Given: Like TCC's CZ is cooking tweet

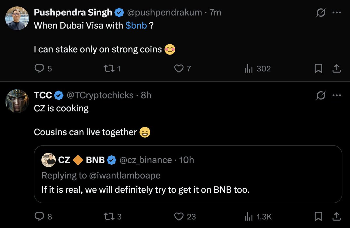Looking at the screenshot, I should pyautogui.click(x=178, y=217).
